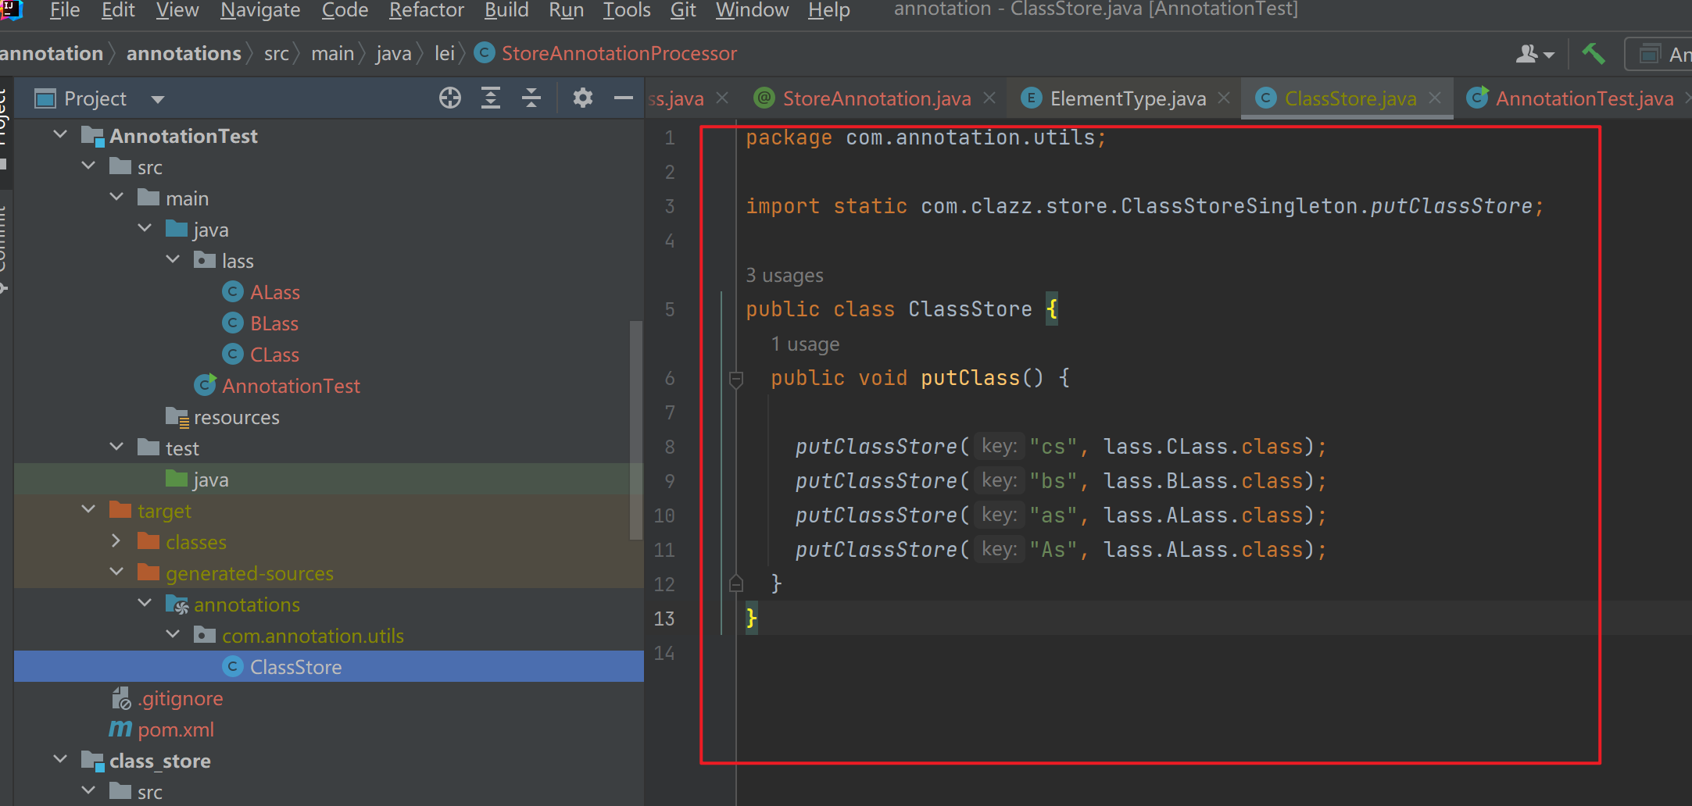The height and width of the screenshot is (806, 1692).
Task: Switch to ElementType.java tab
Action: 1128,98
